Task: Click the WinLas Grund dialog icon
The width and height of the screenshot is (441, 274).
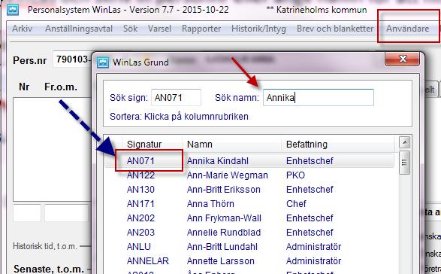Action: pos(103,62)
